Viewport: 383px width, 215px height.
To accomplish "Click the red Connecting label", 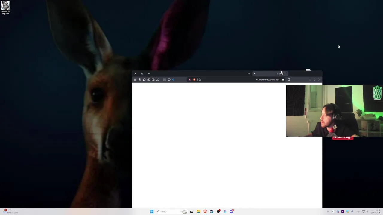I will (343, 137).
